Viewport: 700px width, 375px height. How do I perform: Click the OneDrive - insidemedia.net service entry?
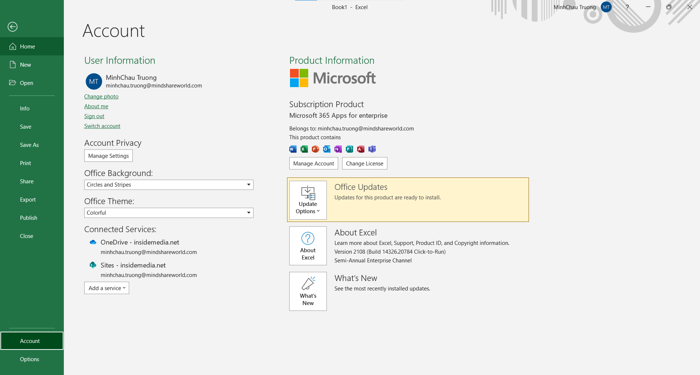pyautogui.click(x=140, y=242)
